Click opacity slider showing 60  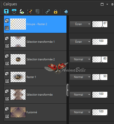(100, 59)
